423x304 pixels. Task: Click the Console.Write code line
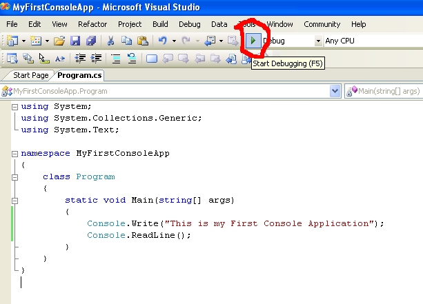click(x=235, y=223)
